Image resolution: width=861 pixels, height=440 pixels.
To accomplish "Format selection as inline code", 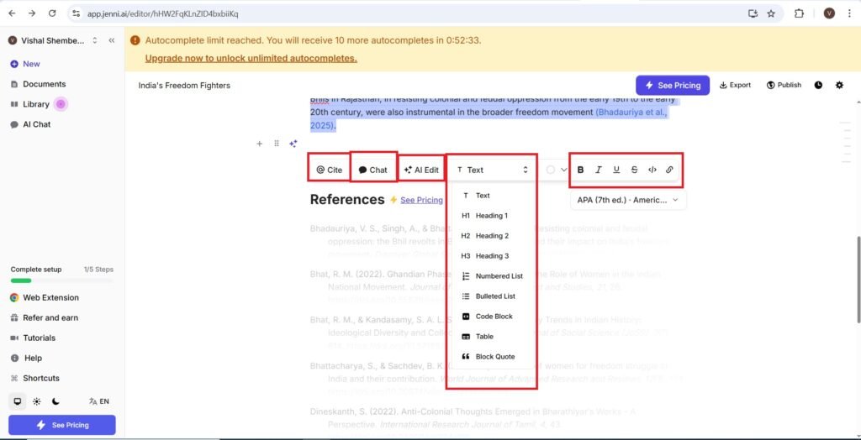I will pyautogui.click(x=652, y=170).
